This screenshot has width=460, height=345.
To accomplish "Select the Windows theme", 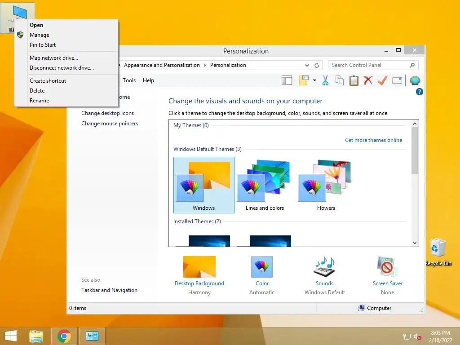I will (203, 185).
